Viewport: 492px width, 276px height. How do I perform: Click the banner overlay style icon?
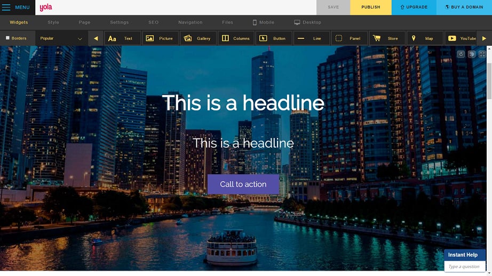point(472,54)
